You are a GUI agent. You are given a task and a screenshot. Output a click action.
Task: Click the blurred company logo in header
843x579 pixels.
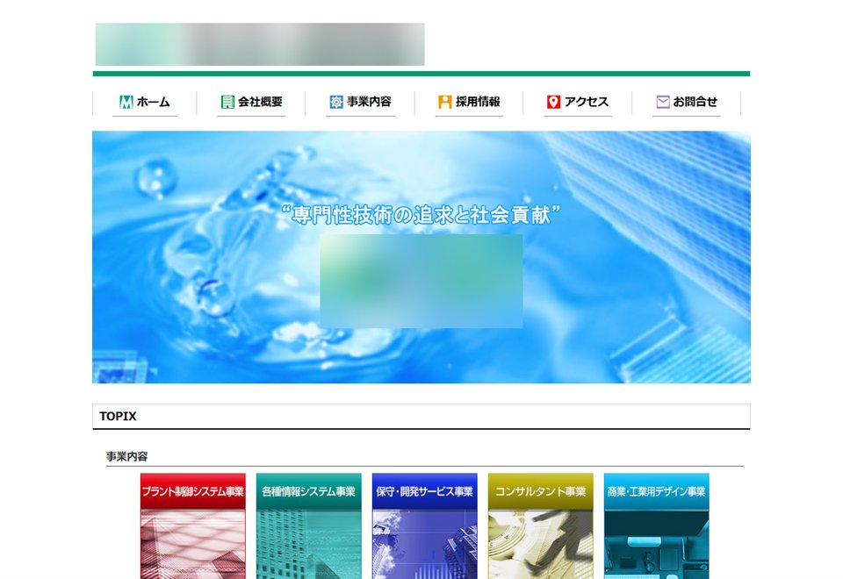[x=260, y=44]
